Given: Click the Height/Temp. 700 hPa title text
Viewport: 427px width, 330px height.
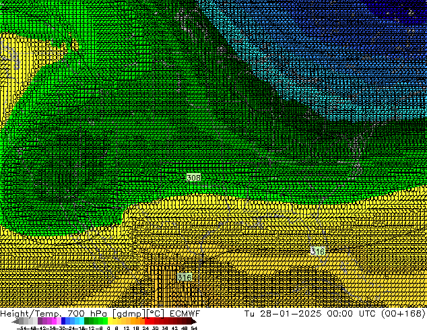Looking at the screenshot, I should tap(54, 314).
